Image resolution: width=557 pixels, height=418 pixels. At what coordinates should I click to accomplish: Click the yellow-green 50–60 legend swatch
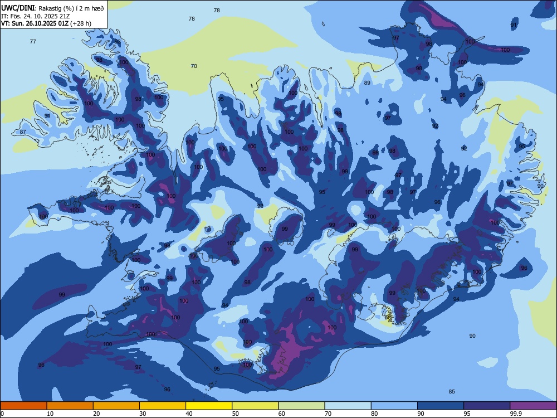(x=256, y=406)
